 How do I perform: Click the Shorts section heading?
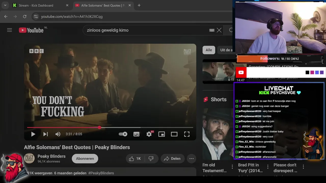pyautogui.click(x=219, y=100)
